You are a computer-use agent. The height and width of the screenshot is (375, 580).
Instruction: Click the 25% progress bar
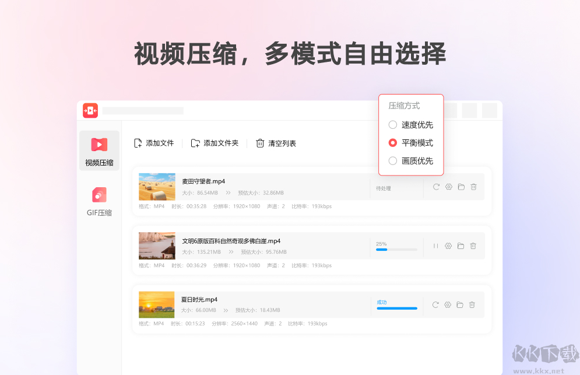pos(396,249)
